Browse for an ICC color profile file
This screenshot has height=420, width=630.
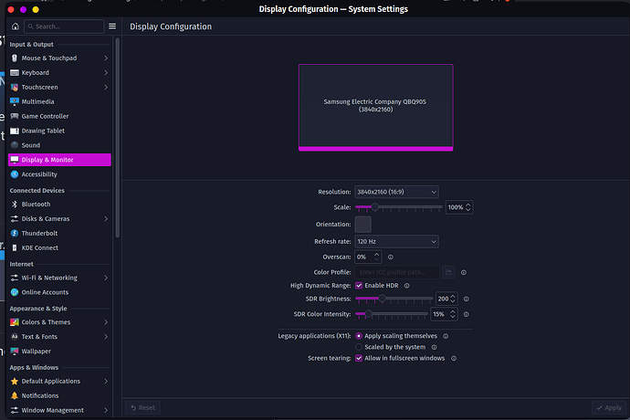(448, 272)
